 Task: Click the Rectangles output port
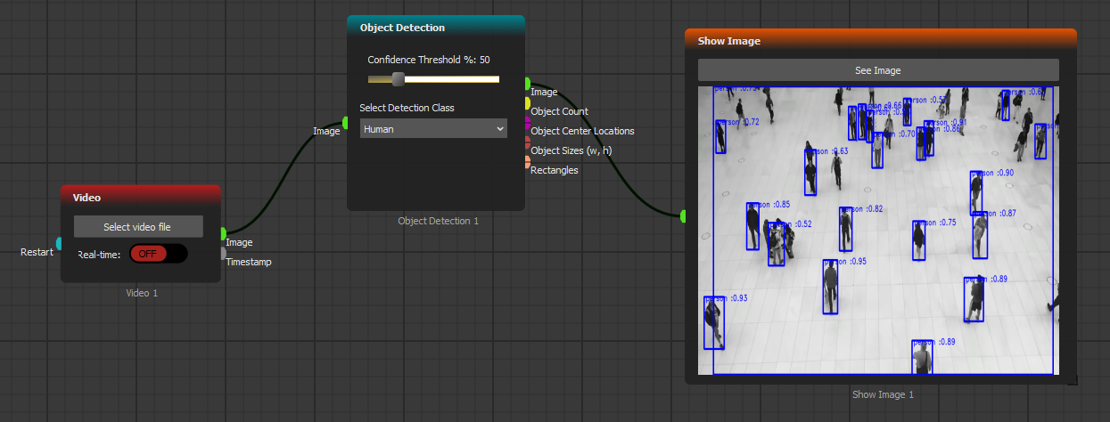point(527,162)
